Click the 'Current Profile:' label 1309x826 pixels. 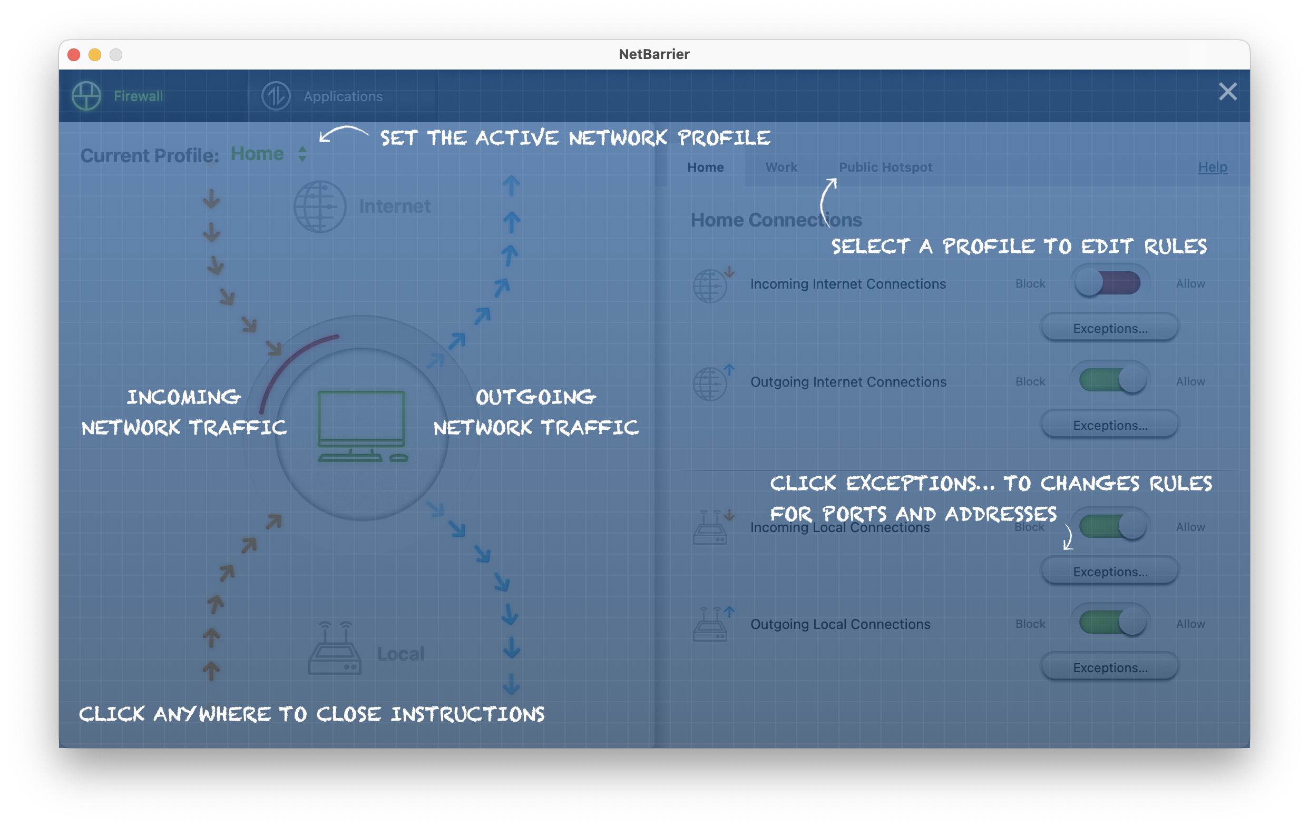(150, 155)
